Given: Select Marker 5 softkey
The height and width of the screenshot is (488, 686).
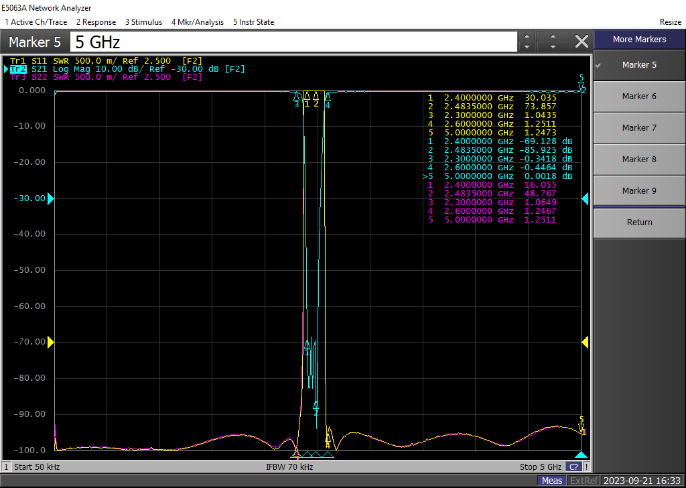Looking at the screenshot, I should tap(639, 65).
